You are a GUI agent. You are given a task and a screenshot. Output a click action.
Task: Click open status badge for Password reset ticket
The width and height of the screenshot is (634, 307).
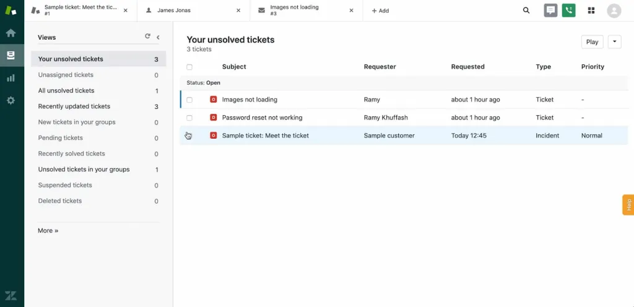[213, 118]
